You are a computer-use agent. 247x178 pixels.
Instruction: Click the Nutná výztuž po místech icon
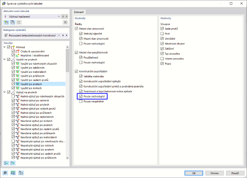pos(18,100)
